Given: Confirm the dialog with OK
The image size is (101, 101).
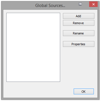Looking at the screenshot, I should pyautogui.click(x=84, y=92).
